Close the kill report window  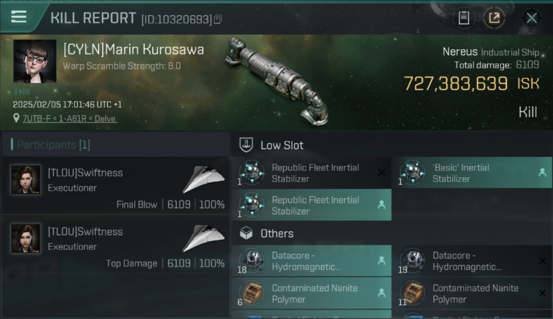point(531,18)
